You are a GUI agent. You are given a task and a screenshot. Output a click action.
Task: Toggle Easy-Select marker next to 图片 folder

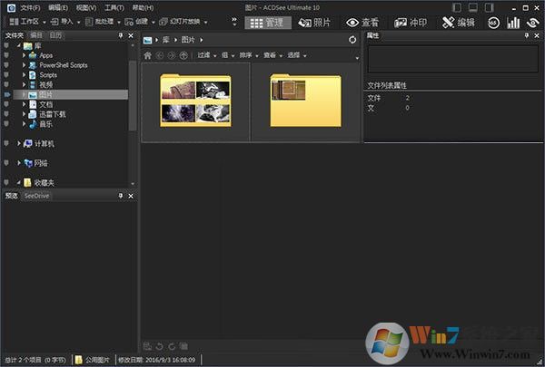(x=7, y=94)
